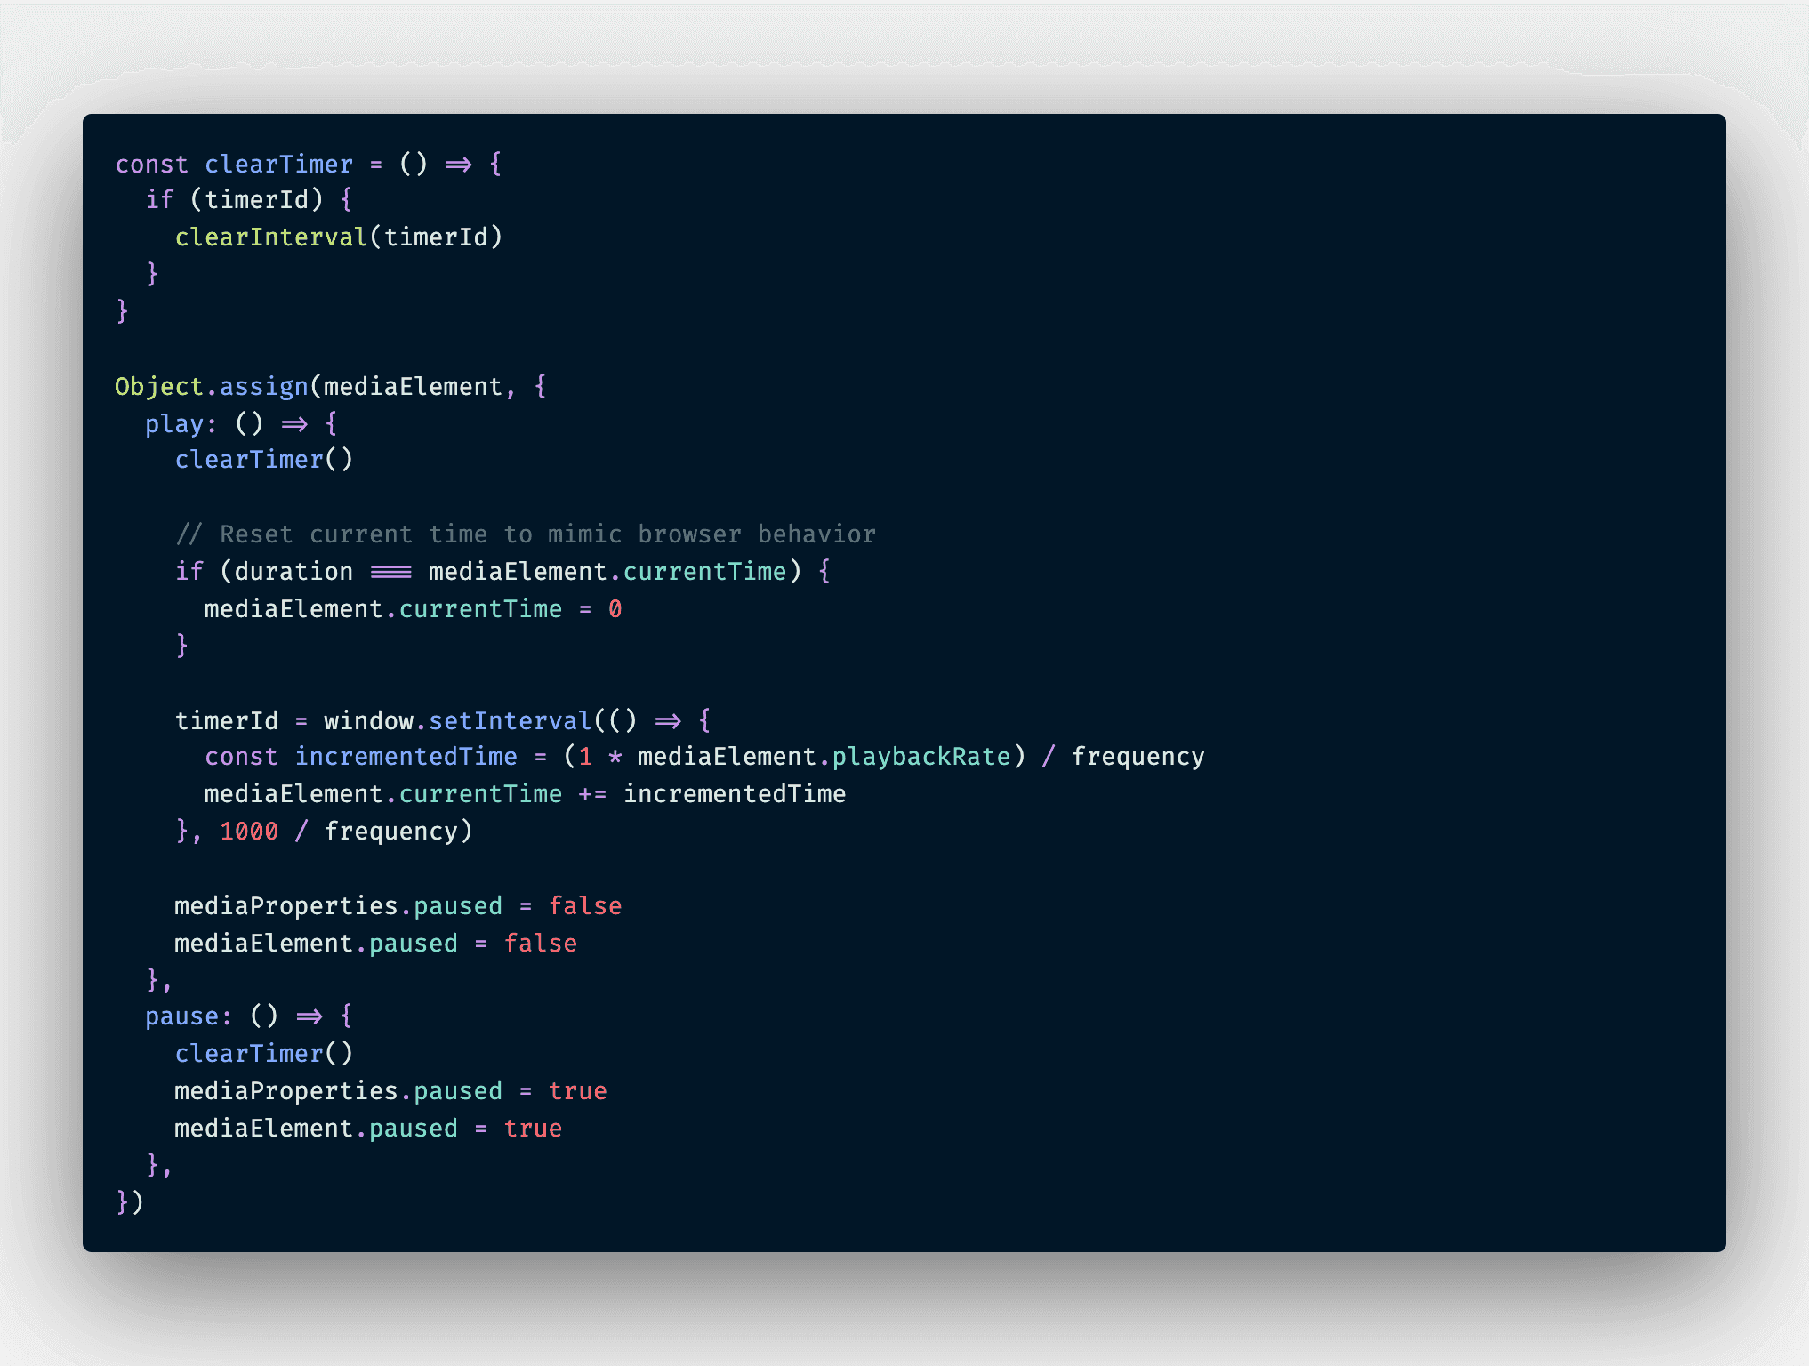The width and height of the screenshot is (1809, 1366).
Task: Click true on mediaProperties.paused line
Action: point(578,1090)
